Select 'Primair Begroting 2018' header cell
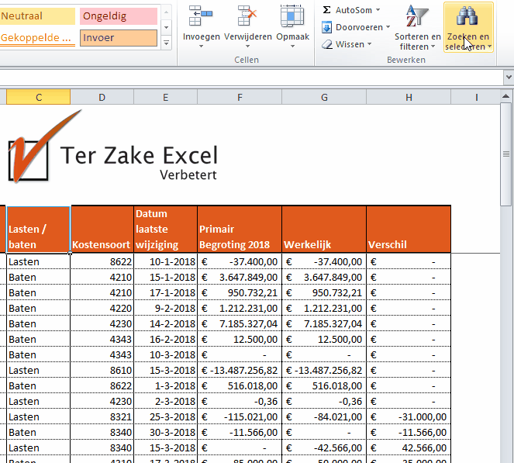This screenshot has height=463, width=514. point(240,230)
